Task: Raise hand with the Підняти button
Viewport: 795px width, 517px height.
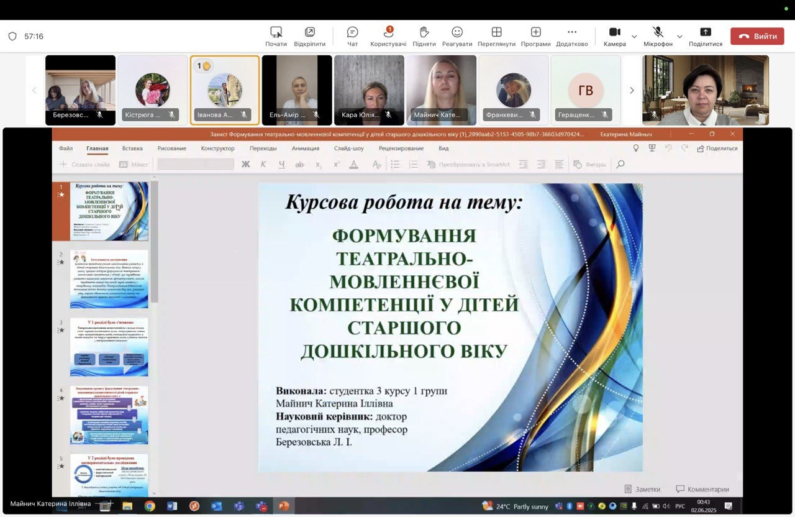Action: [x=424, y=36]
